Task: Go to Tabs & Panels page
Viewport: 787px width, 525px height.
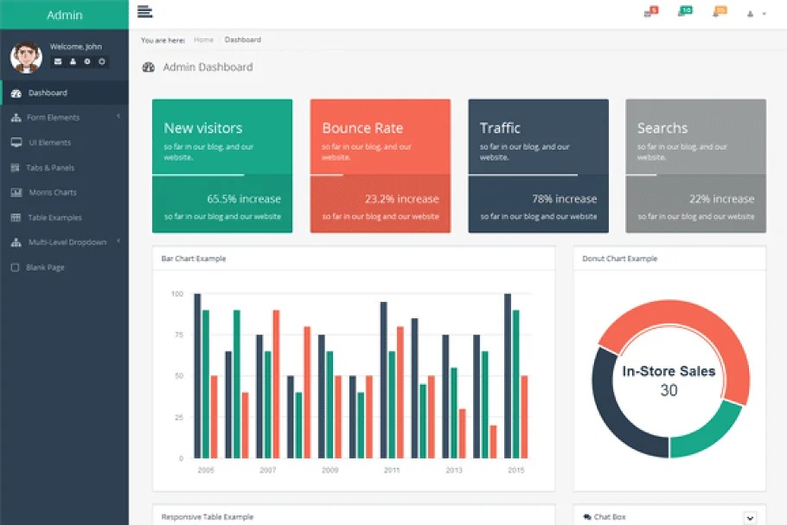Action: tap(51, 167)
